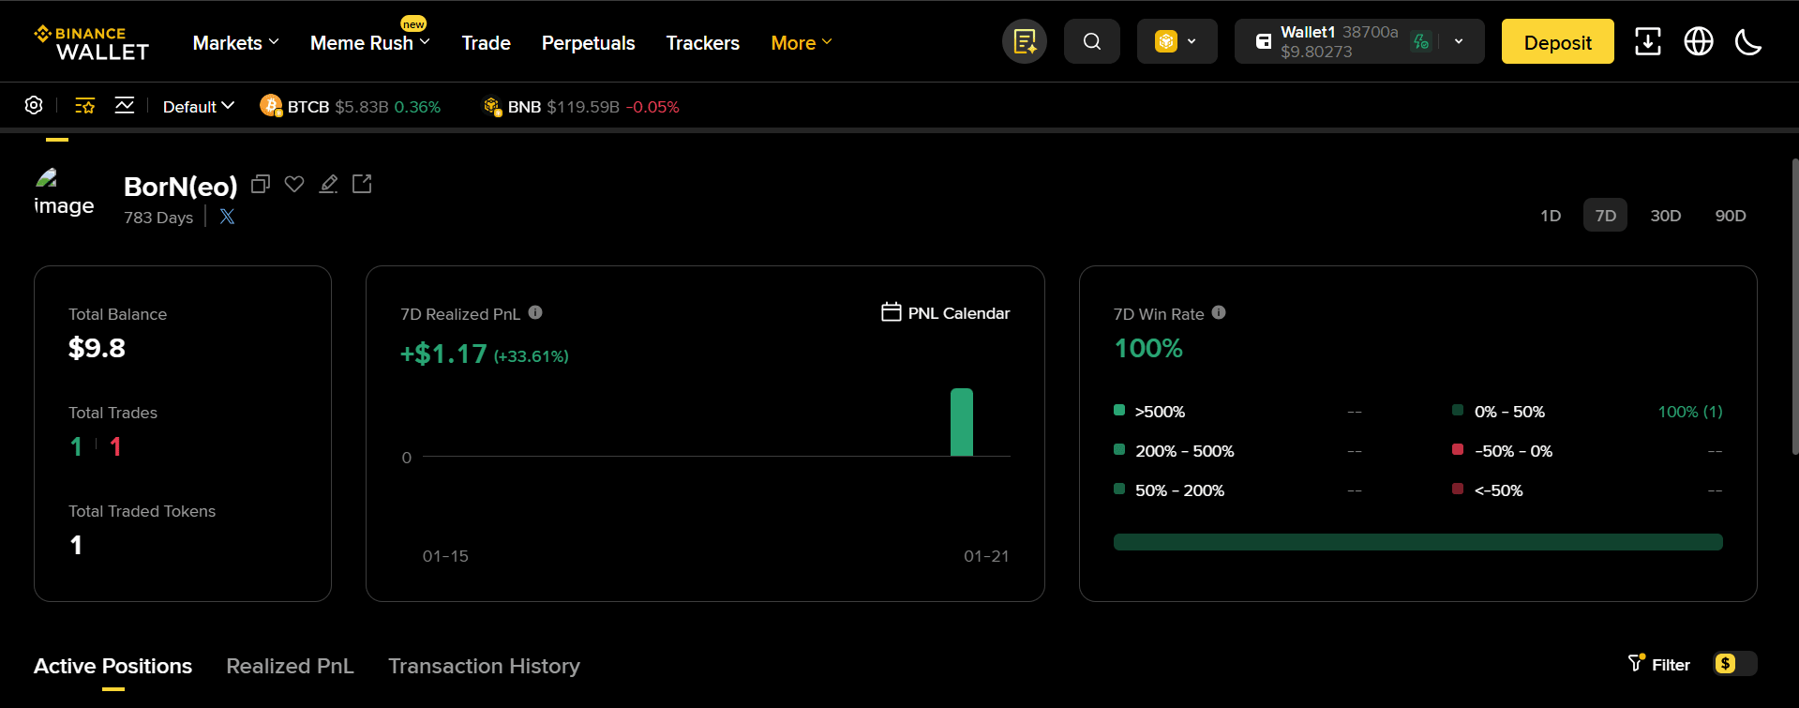Image resolution: width=1799 pixels, height=708 pixels.
Task: Switch to Realized PnL tab
Action: click(291, 666)
